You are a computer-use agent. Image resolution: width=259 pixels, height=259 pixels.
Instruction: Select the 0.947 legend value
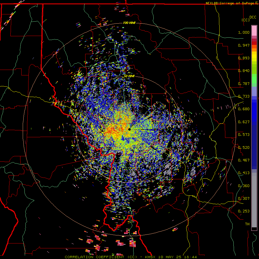click(x=244, y=45)
